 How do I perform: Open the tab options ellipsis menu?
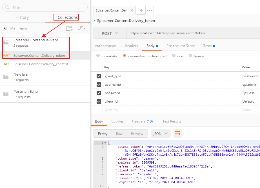(x=150, y=10)
